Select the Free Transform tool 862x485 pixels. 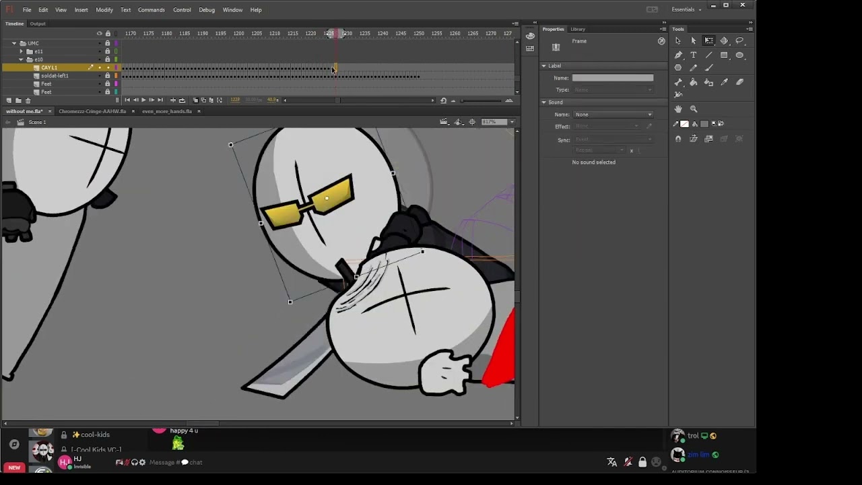[708, 40]
